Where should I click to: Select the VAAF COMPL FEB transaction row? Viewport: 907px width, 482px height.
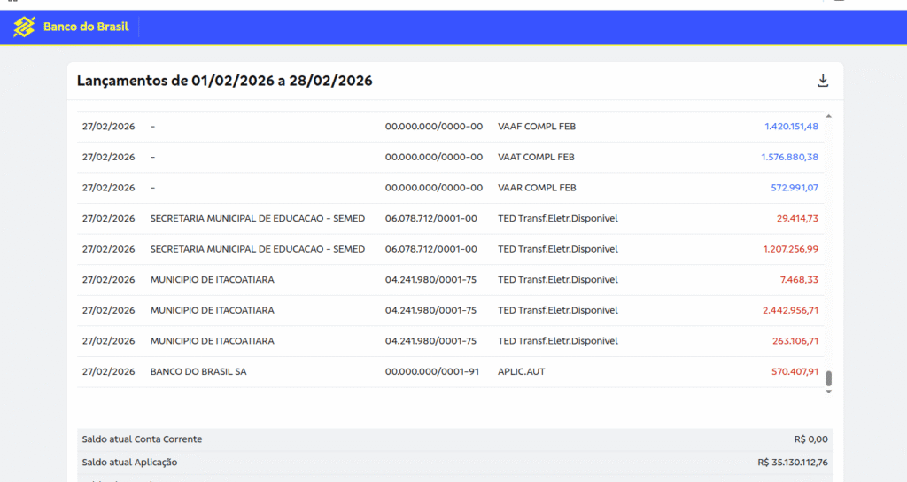click(451, 127)
